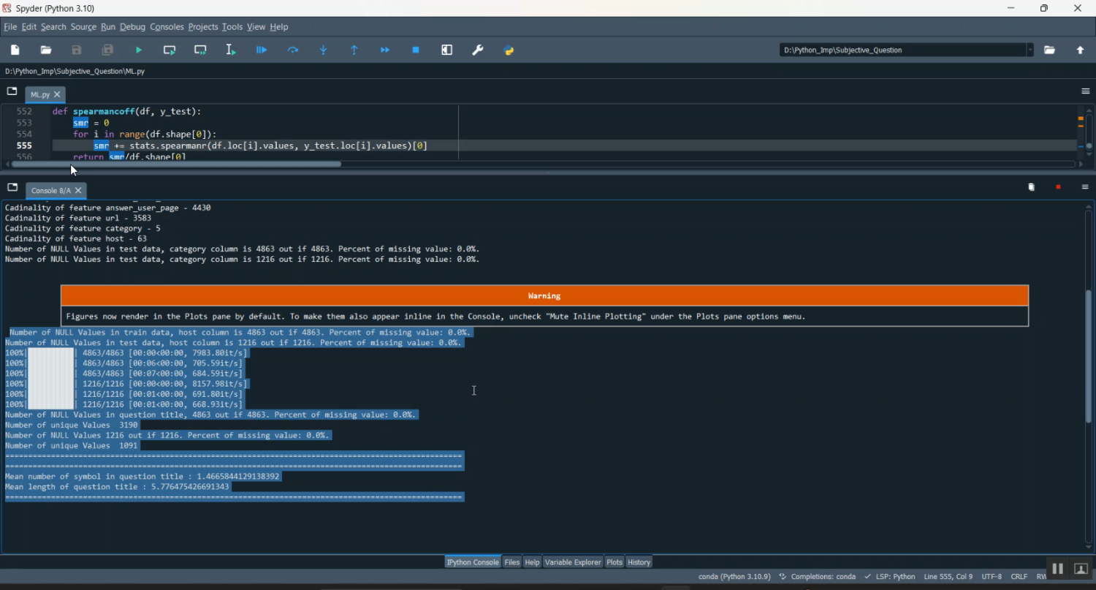The height and width of the screenshot is (590, 1096).
Task: Interrupt the kernel with the red stop button
Action: [1058, 188]
